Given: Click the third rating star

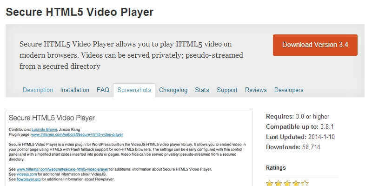Looking at the screenshot, I should 287,183.
